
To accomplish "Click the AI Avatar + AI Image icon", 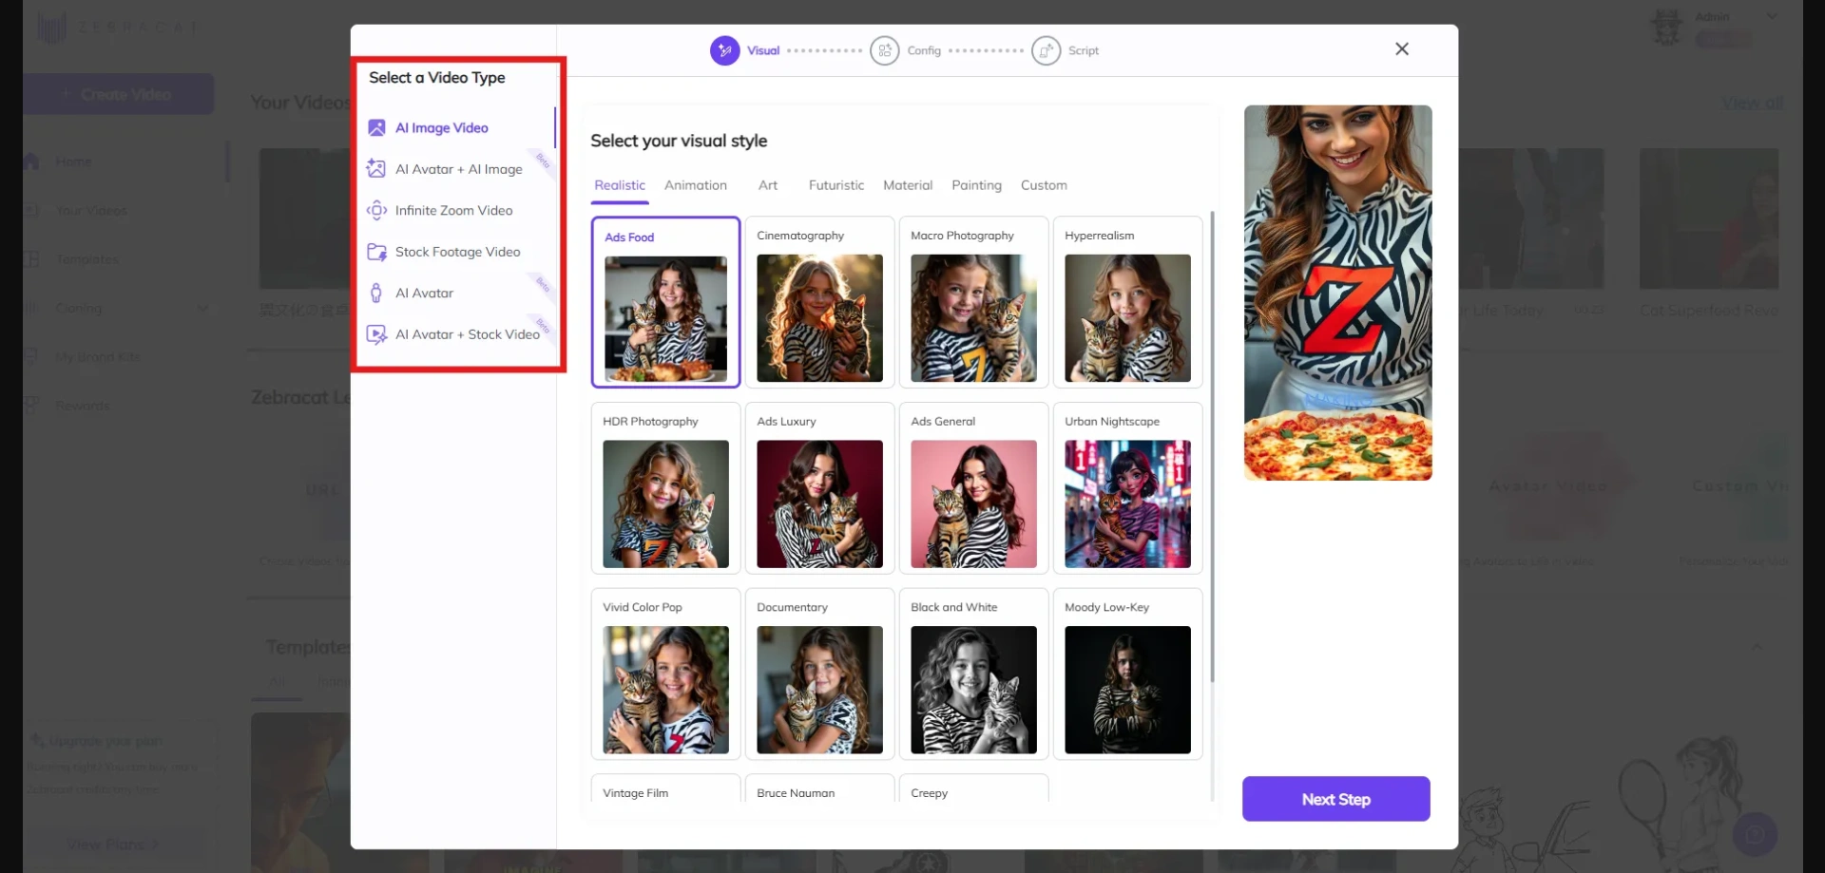I will (x=376, y=169).
